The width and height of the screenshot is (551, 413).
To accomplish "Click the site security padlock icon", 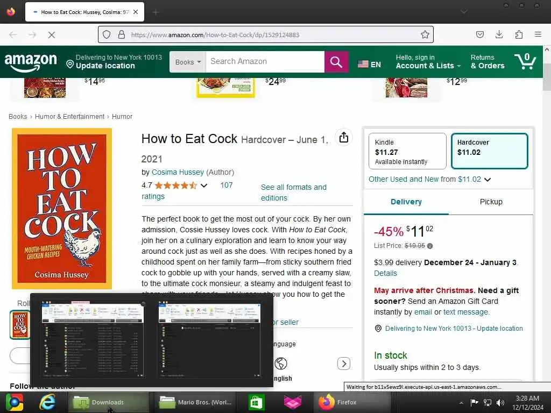I will [121, 34].
